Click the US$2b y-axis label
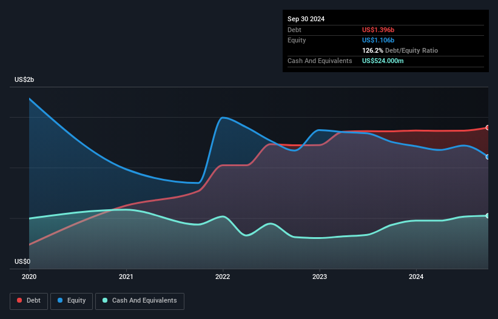Screen dimensions: 498x319 coord(24,79)
